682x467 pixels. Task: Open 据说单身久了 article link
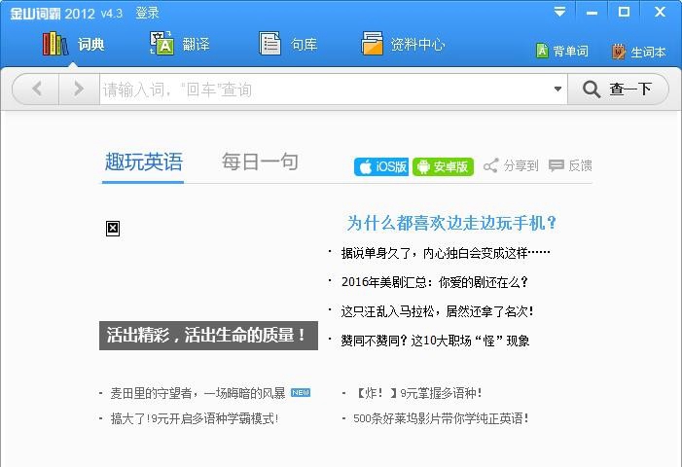[x=446, y=253]
